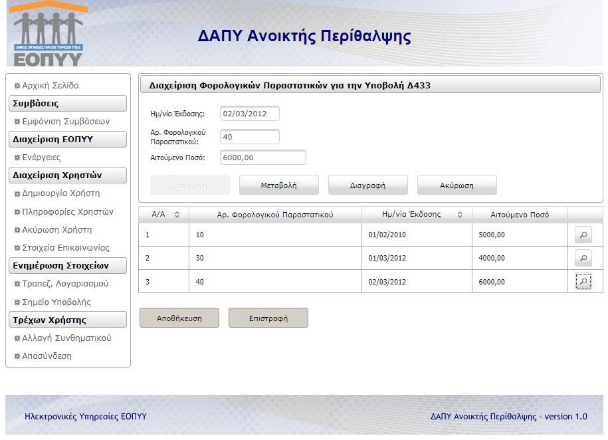Viewport: 608px width, 440px height.
Task: Select the Τρέχων Χρήστης menu header
Action: click(68, 320)
